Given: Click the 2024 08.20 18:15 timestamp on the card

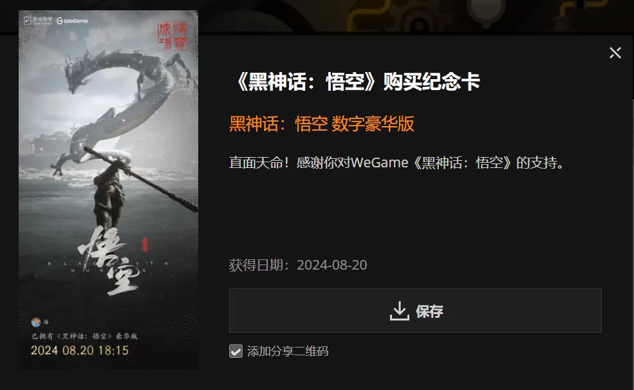Looking at the screenshot, I should [x=80, y=350].
